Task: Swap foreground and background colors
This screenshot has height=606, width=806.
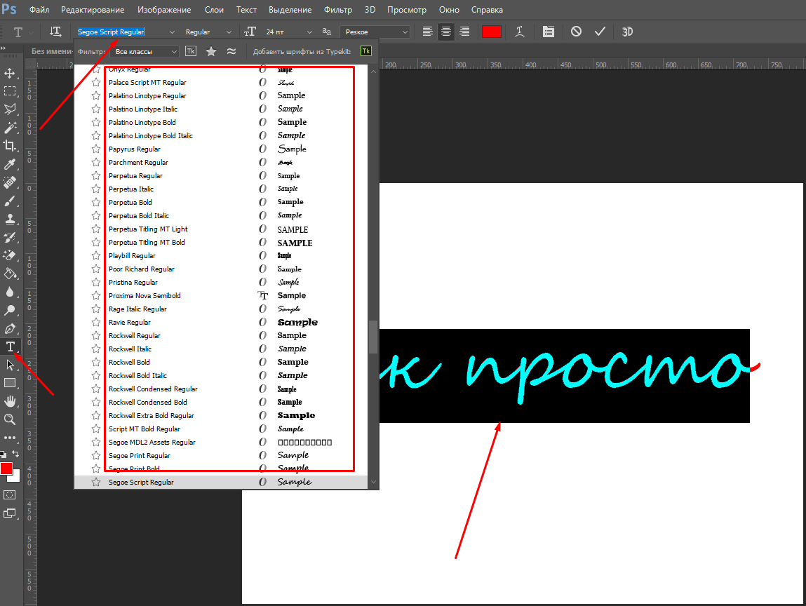Action: coord(15,454)
